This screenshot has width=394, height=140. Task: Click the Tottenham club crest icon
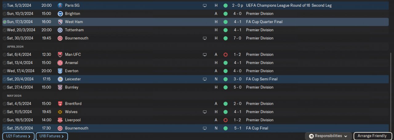coord(60,30)
